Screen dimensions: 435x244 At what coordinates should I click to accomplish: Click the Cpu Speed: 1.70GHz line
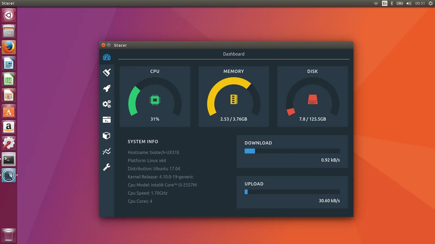148,193
